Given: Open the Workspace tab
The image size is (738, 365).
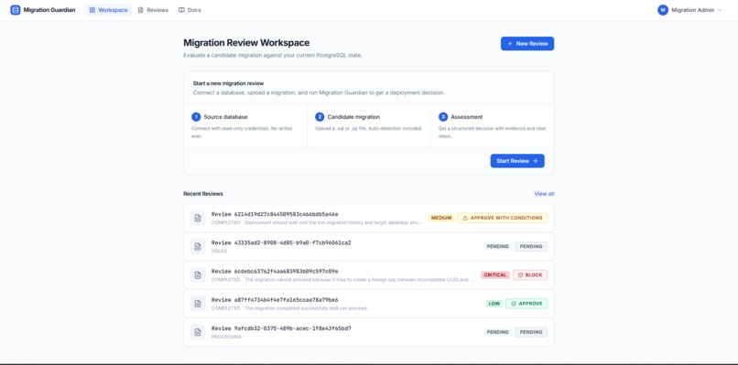Looking at the screenshot, I should (x=108, y=10).
